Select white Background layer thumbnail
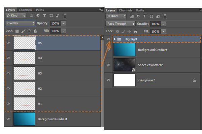The height and width of the screenshot is (134, 202). click(124, 80)
